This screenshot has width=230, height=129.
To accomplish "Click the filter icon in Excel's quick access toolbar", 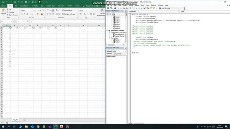I will point(40,2).
